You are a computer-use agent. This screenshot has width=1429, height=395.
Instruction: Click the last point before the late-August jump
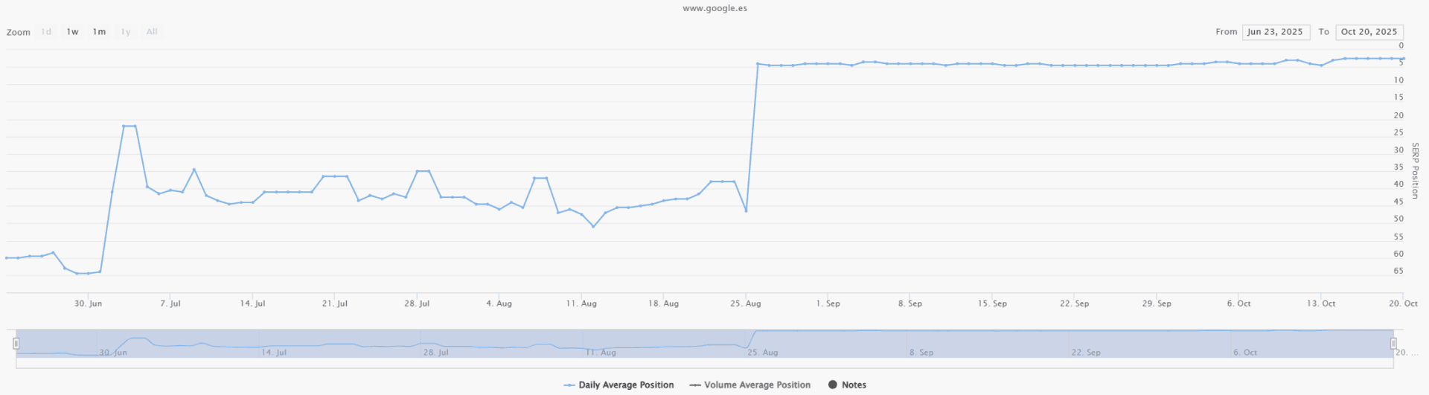click(x=746, y=211)
